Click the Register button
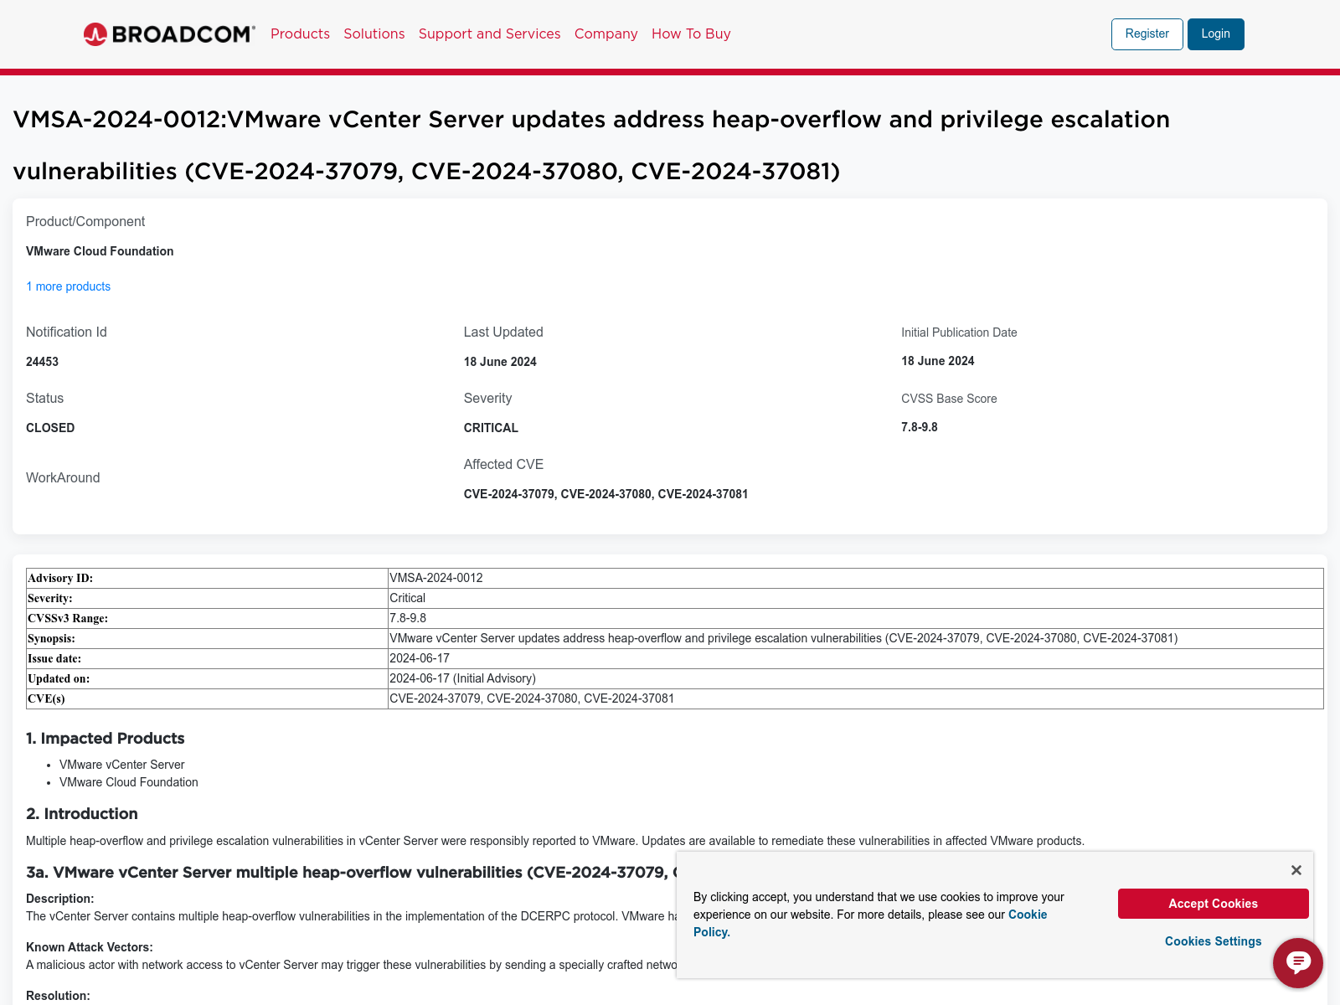Viewport: 1340px width, 1005px height. 1147,34
